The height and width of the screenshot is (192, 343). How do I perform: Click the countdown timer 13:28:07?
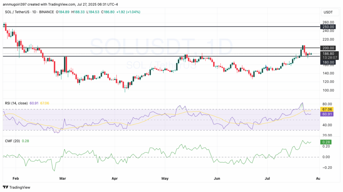[x=330, y=58]
